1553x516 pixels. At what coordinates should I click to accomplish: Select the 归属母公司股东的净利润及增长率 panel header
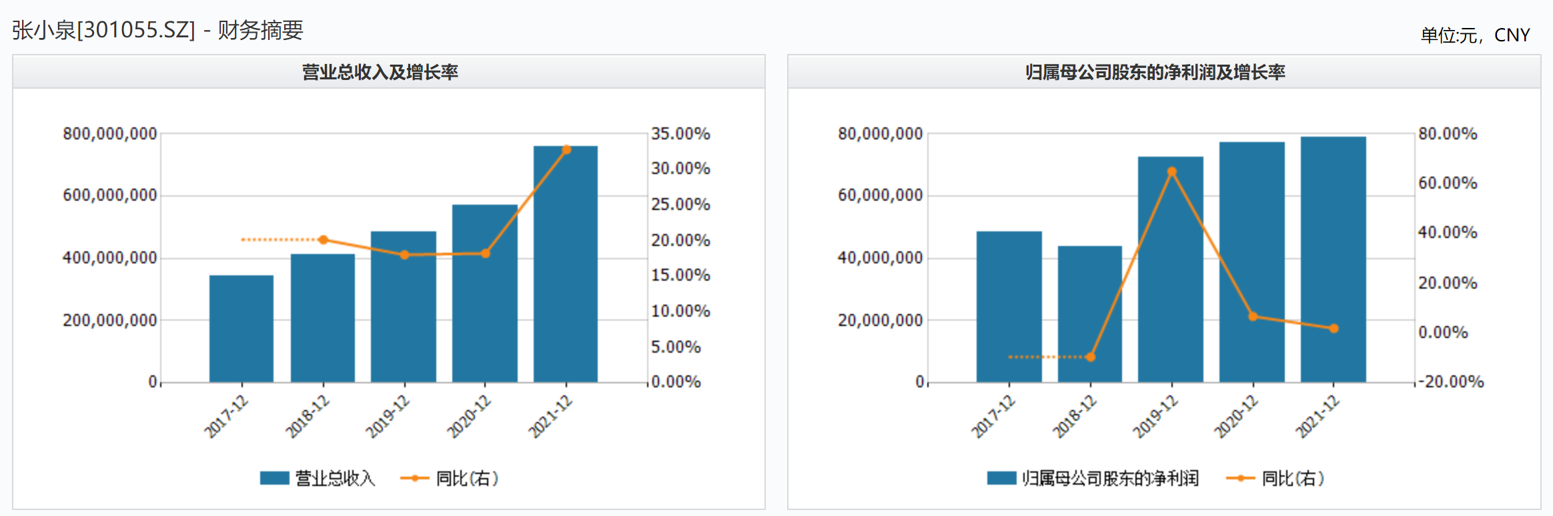(x=1164, y=72)
